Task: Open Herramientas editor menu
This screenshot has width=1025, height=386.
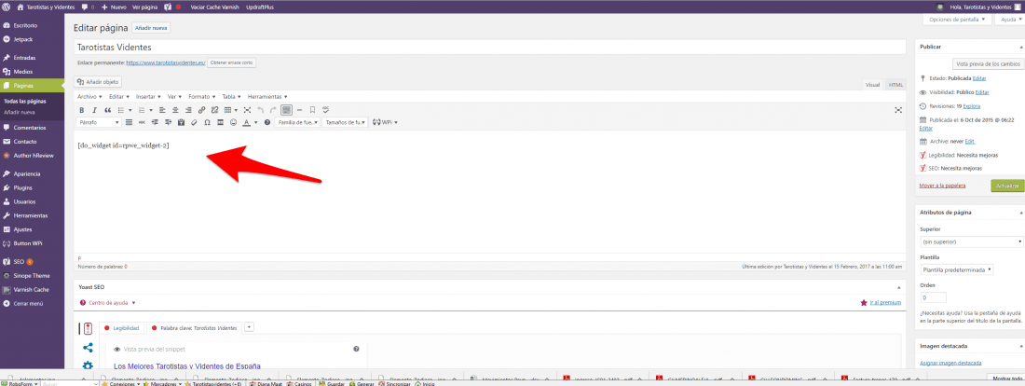Action: [267, 97]
